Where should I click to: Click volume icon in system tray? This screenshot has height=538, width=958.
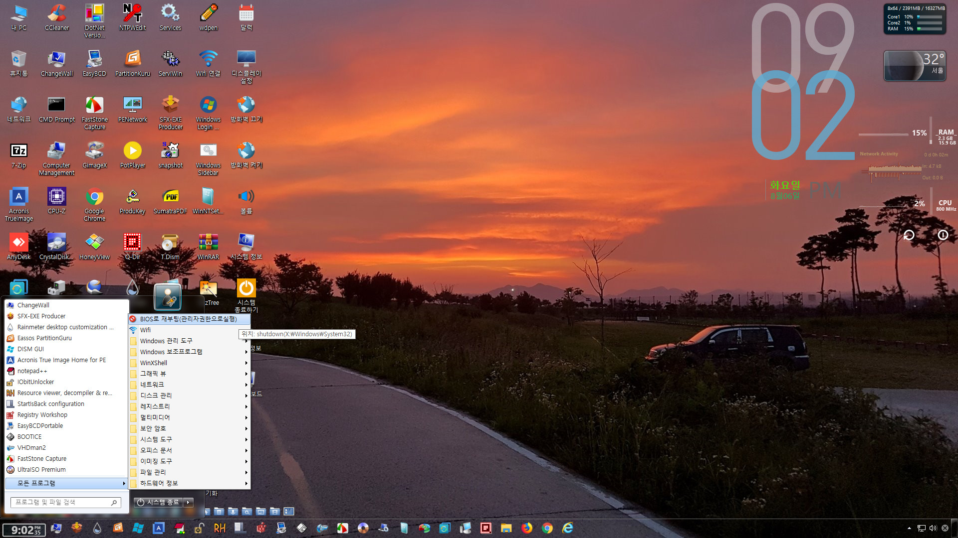pyautogui.click(x=933, y=528)
